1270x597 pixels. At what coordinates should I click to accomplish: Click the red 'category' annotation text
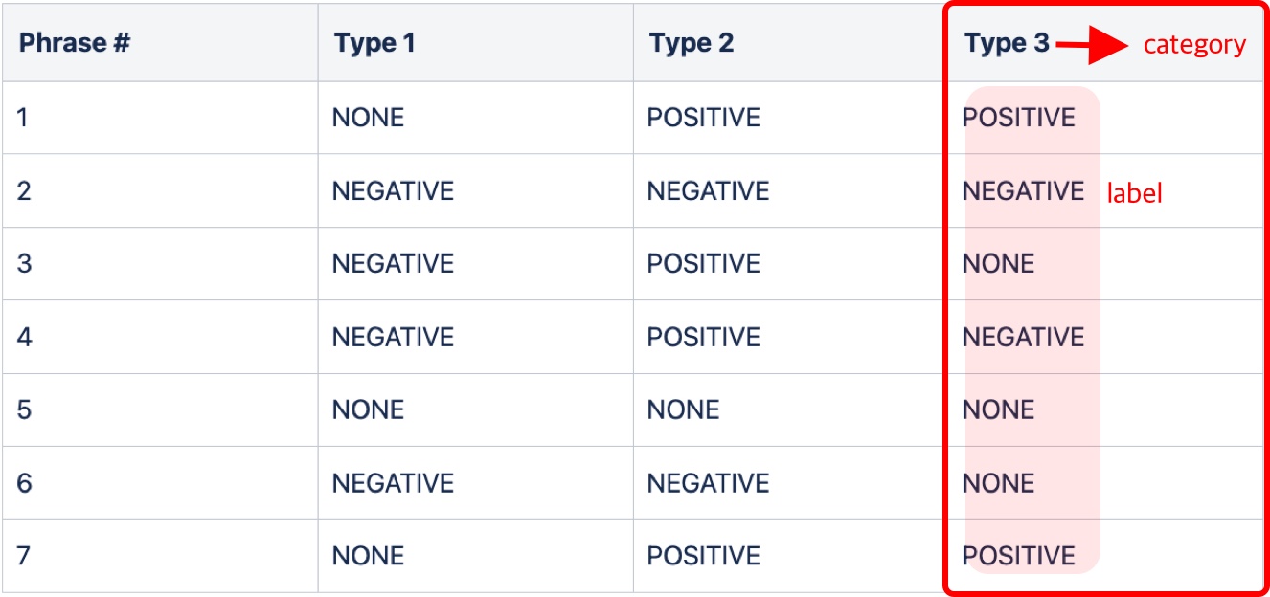[x=1194, y=45]
